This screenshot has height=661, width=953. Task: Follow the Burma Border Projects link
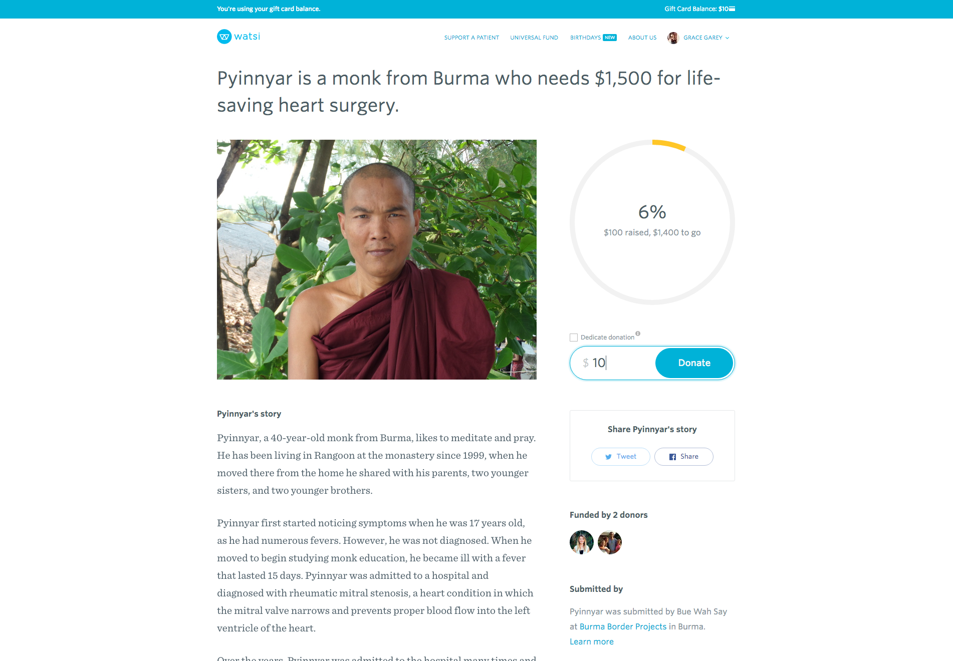[x=623, y=627]
